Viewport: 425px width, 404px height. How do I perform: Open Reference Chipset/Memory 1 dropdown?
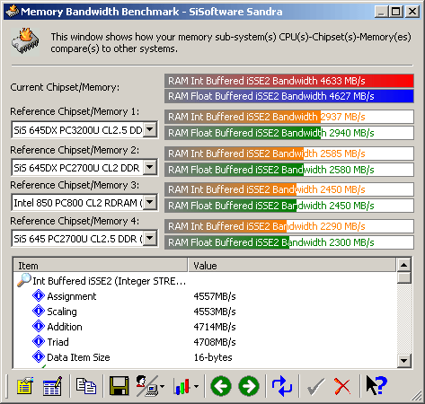pos(150,129)
